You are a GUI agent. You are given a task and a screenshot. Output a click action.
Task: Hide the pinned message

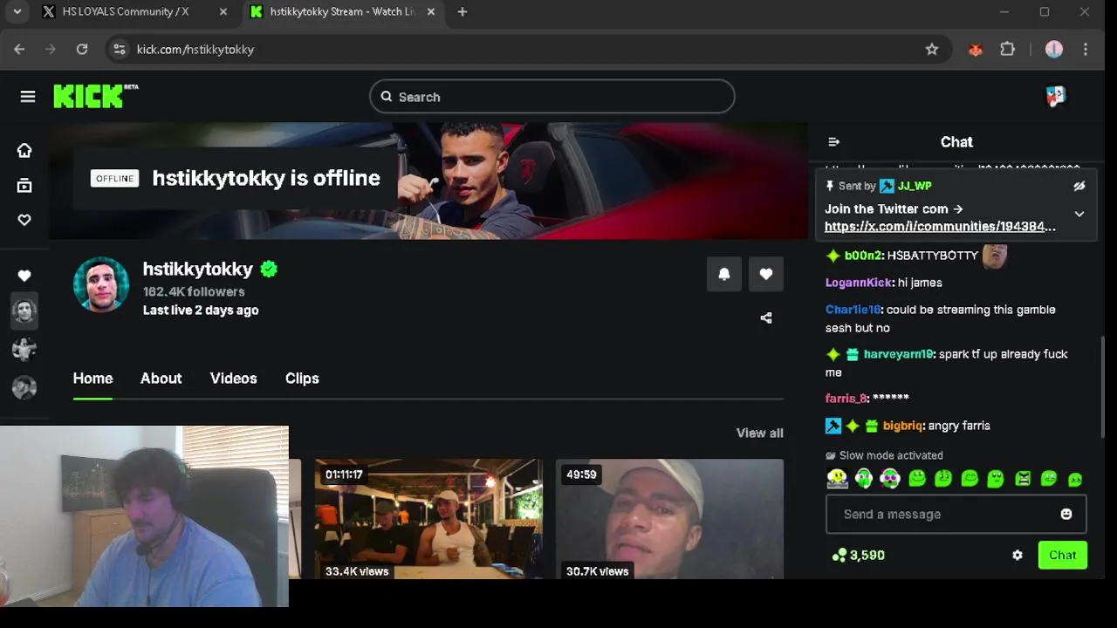1079,186
